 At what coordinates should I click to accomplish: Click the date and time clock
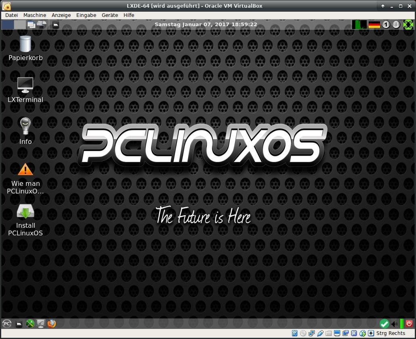pyautogui.click(x=206, y=24)
